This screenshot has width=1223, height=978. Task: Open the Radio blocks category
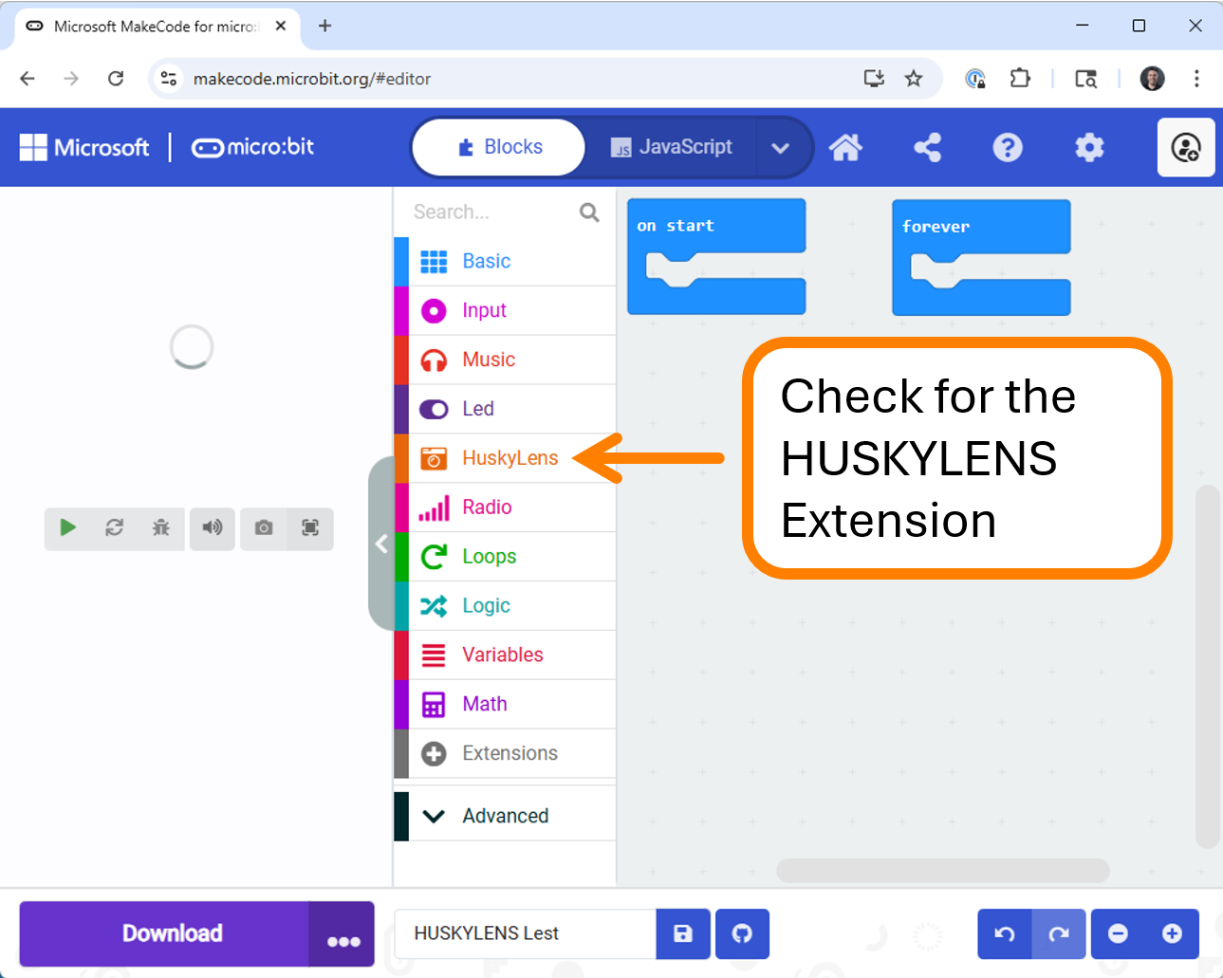505,507
